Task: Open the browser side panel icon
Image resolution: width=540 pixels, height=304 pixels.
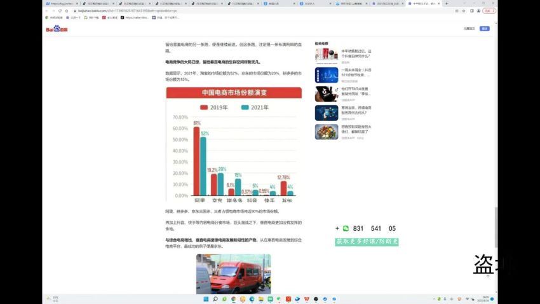Action: pos(472,11)
